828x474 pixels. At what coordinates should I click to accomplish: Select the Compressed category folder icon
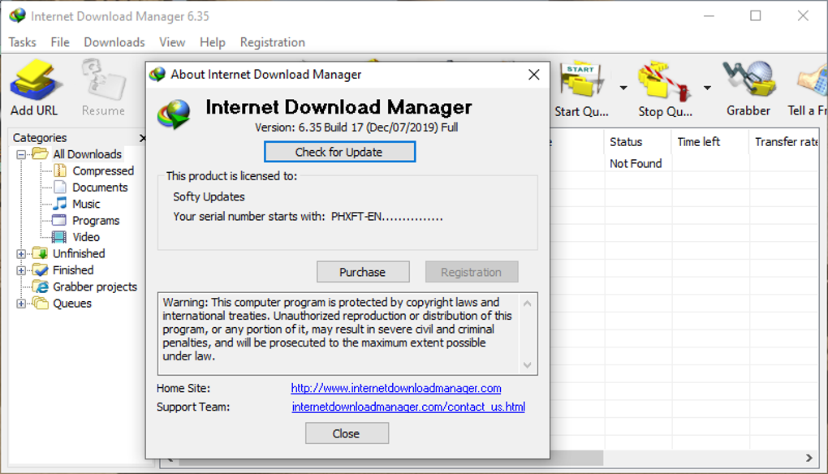pos(60,170)
